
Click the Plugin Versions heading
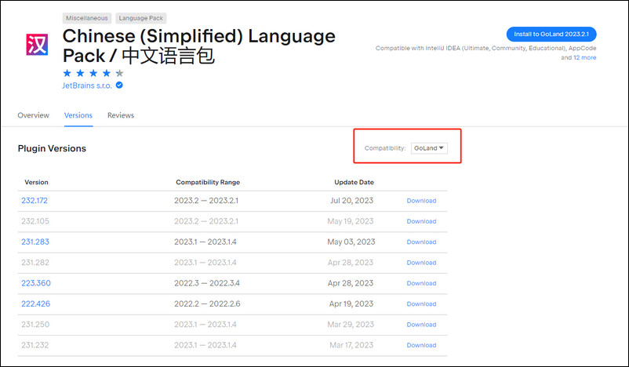[52, 148]
